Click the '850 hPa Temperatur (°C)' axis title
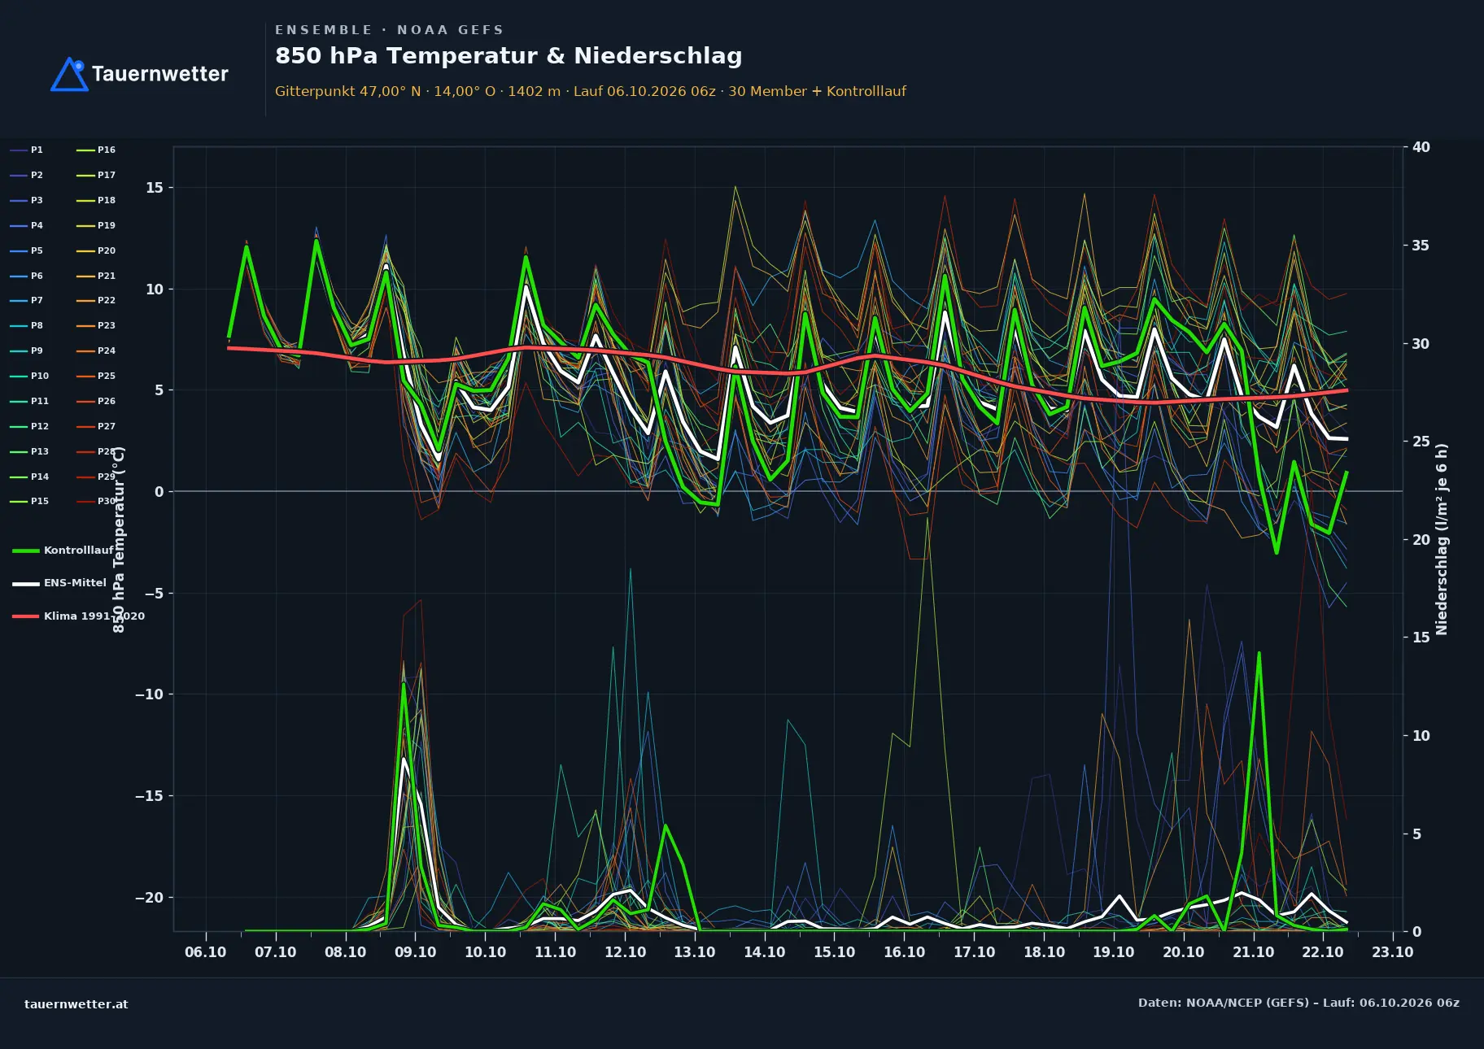 click(119, 539)
